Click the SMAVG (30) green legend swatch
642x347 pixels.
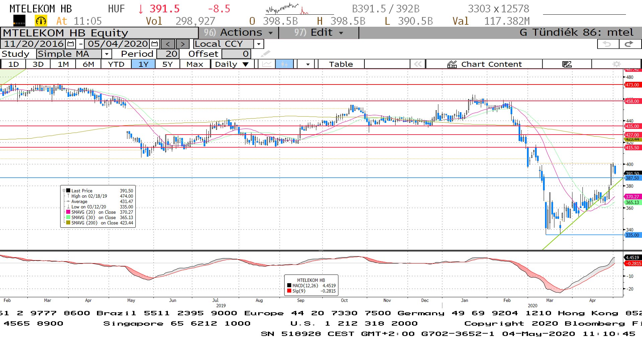[68, 217]
